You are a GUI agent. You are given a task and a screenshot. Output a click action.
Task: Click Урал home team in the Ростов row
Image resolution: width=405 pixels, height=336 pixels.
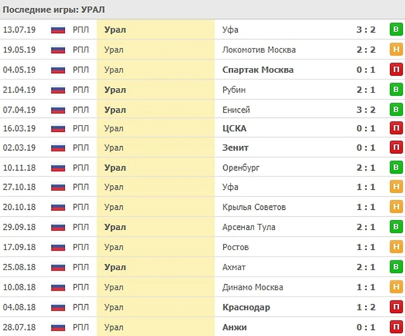(x=114, y=247)
